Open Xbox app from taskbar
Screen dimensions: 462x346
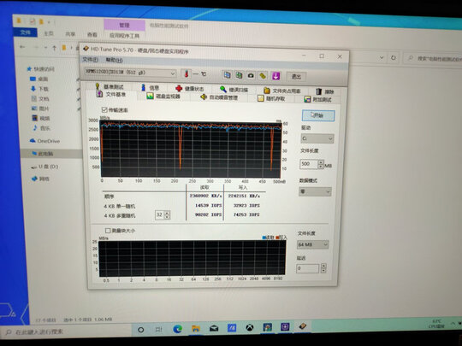250,327
